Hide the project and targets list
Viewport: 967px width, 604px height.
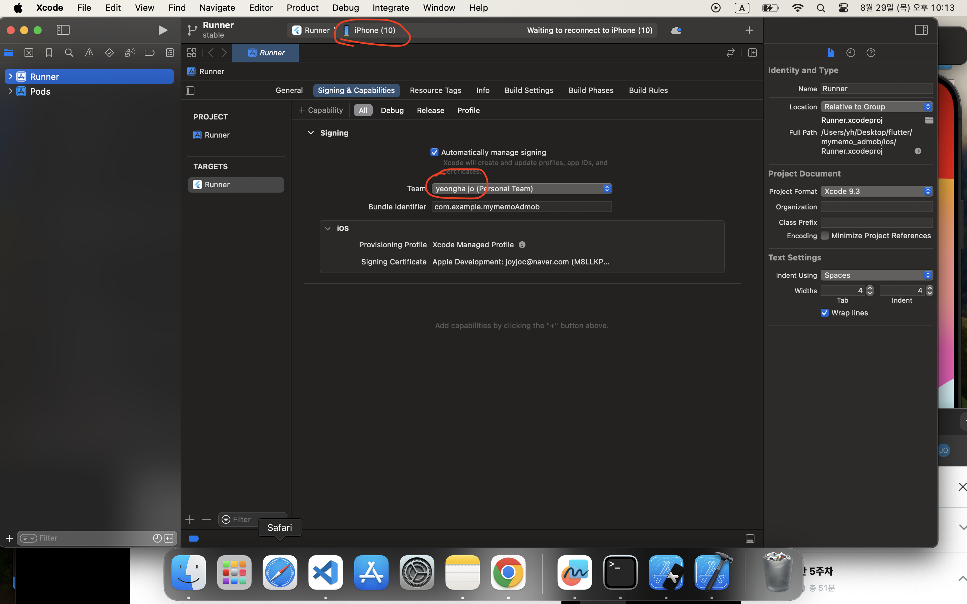(x=190, y=91)
